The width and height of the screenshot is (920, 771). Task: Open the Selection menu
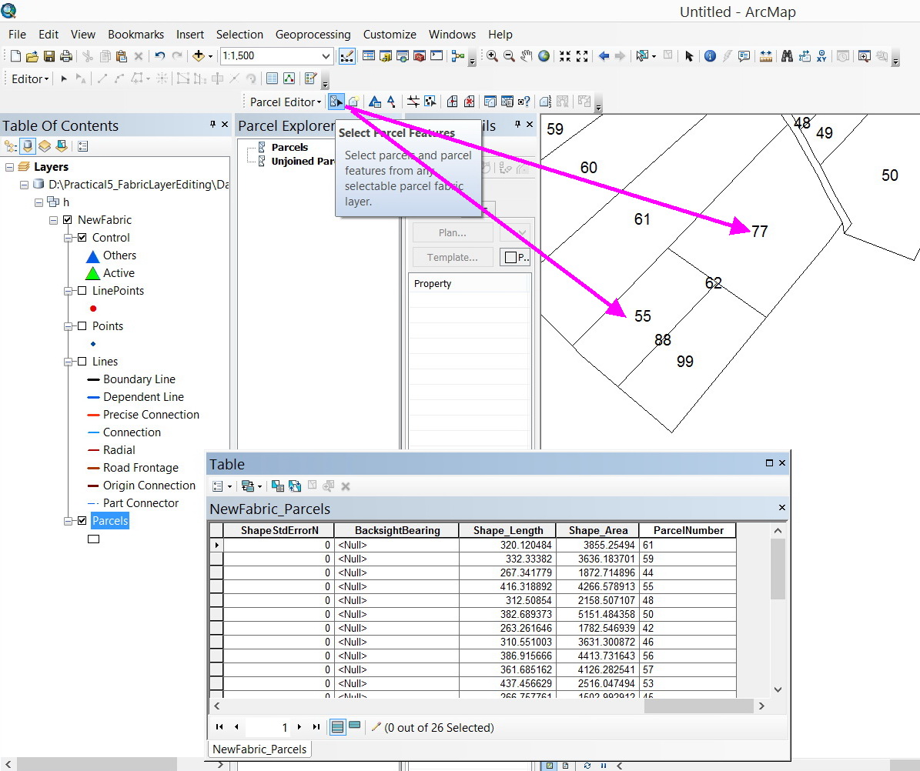pyautogui.click(x=239, y=35)
